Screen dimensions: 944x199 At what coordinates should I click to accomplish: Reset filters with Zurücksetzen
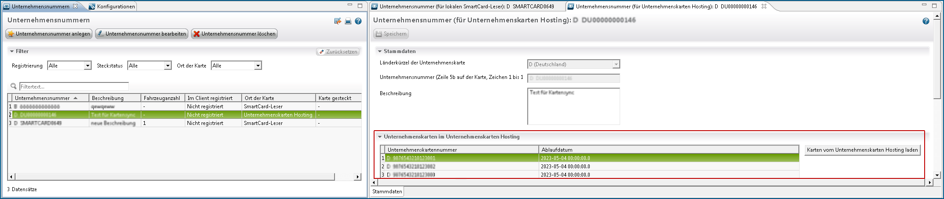click(x=338, y=52)
